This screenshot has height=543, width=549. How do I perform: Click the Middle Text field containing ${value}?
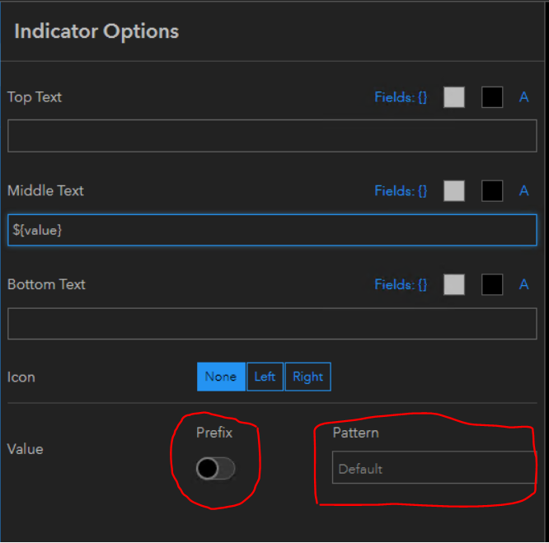272,230
